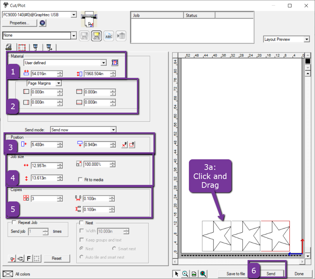Switch to the Panel tab icon
This screenshot has height=279, width=315.
pyautogui.click(x=22, y=47)
